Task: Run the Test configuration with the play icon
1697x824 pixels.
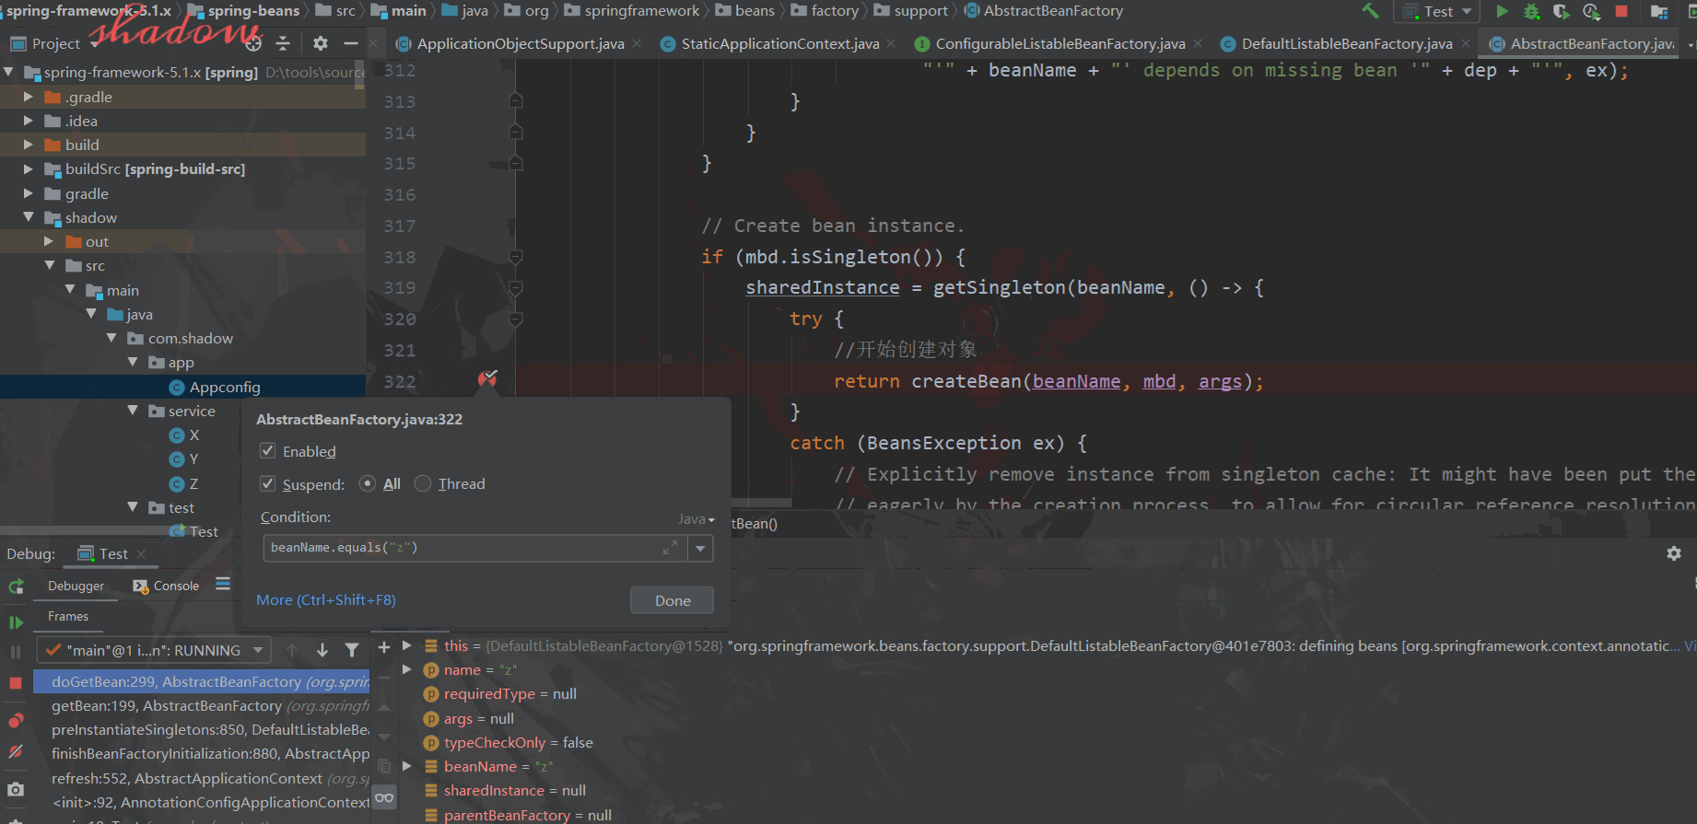Action: (1503, 11)
